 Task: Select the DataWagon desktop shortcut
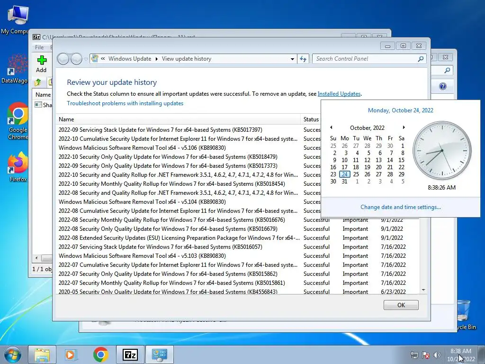(15, 69)
